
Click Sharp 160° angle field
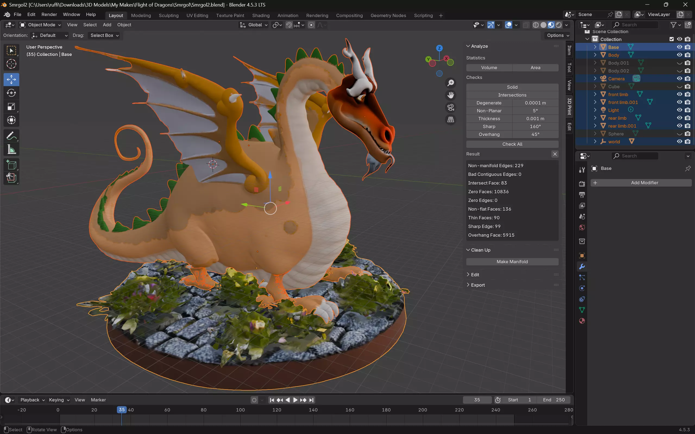[535, 126]
